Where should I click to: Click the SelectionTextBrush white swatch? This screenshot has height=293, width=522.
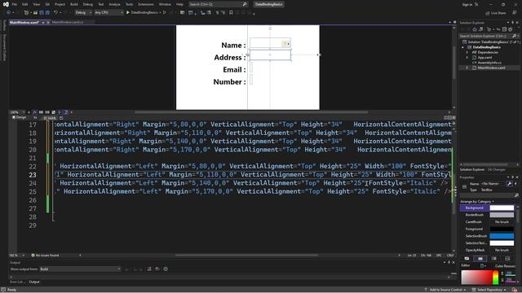[502, 243]
